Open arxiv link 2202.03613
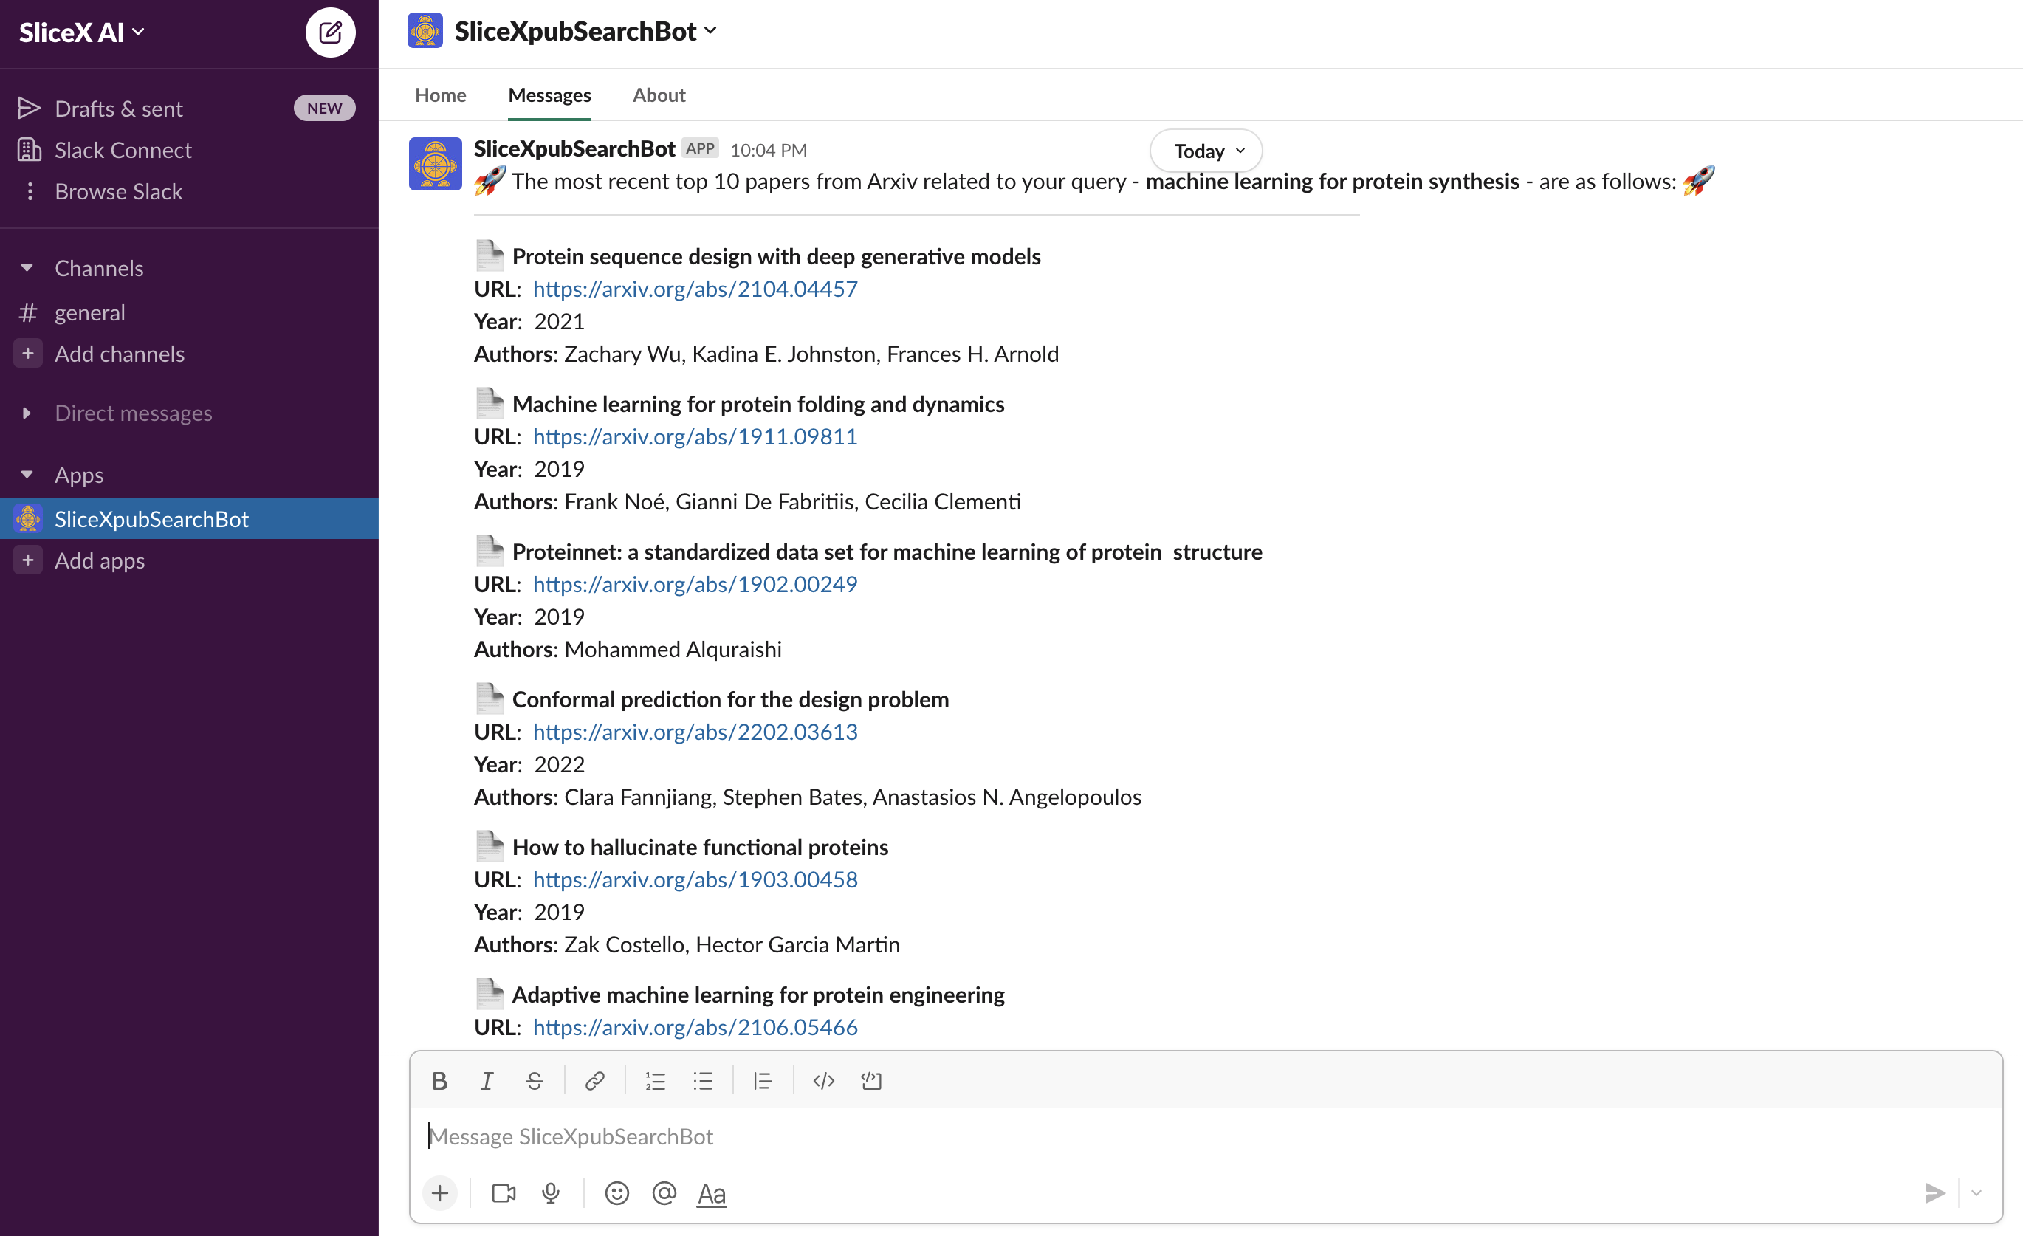Viewport: 2023px width, 1236px height. [x=695, y=732]
